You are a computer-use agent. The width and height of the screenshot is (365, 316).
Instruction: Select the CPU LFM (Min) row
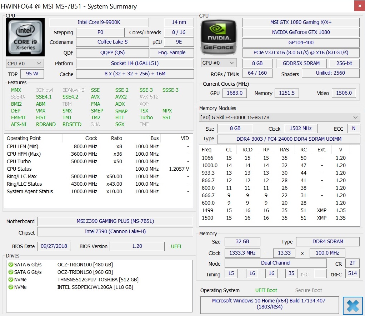[99, 147]
